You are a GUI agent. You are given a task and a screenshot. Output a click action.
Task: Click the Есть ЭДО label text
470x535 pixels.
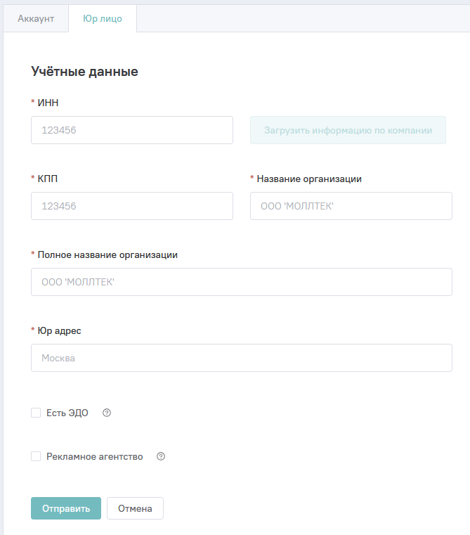coord(67,413)
